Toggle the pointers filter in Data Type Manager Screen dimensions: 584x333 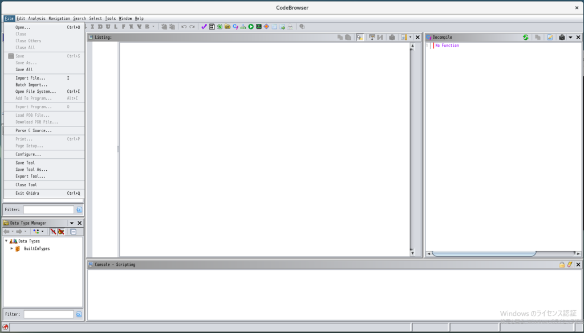click(61, 232)
